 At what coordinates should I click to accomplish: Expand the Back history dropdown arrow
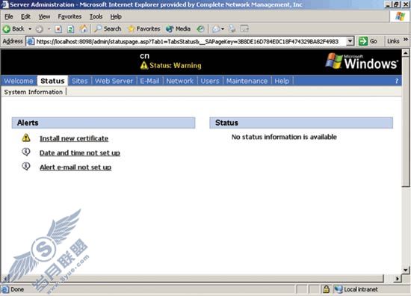(30, 29)
